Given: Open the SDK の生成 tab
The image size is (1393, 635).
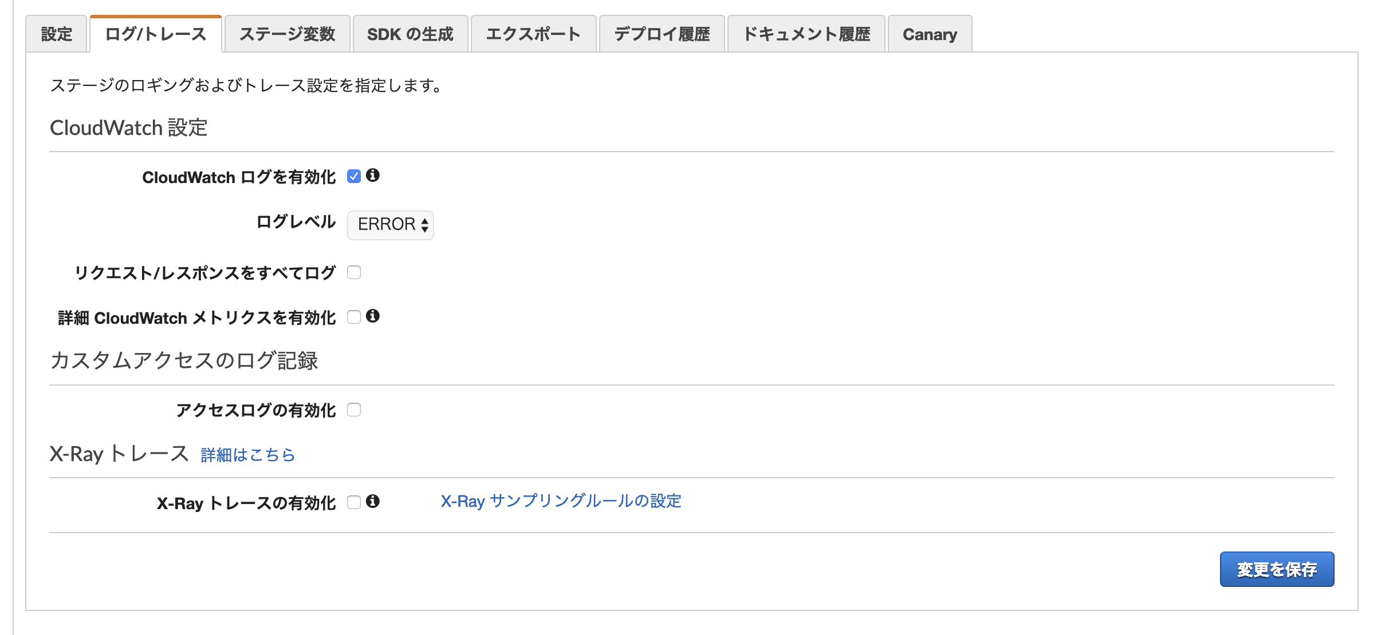Looking at the screenshot, I should [x=410, y=34].
